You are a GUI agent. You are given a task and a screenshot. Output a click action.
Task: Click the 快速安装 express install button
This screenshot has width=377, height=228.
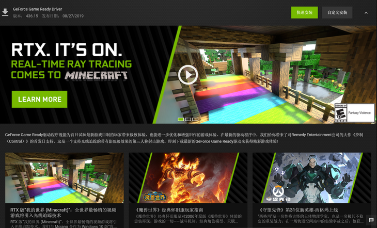(304, 12)
